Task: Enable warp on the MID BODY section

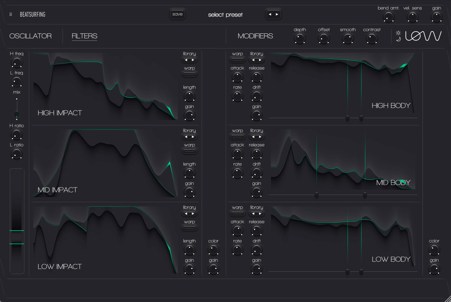Action: (x=237, y=137)
